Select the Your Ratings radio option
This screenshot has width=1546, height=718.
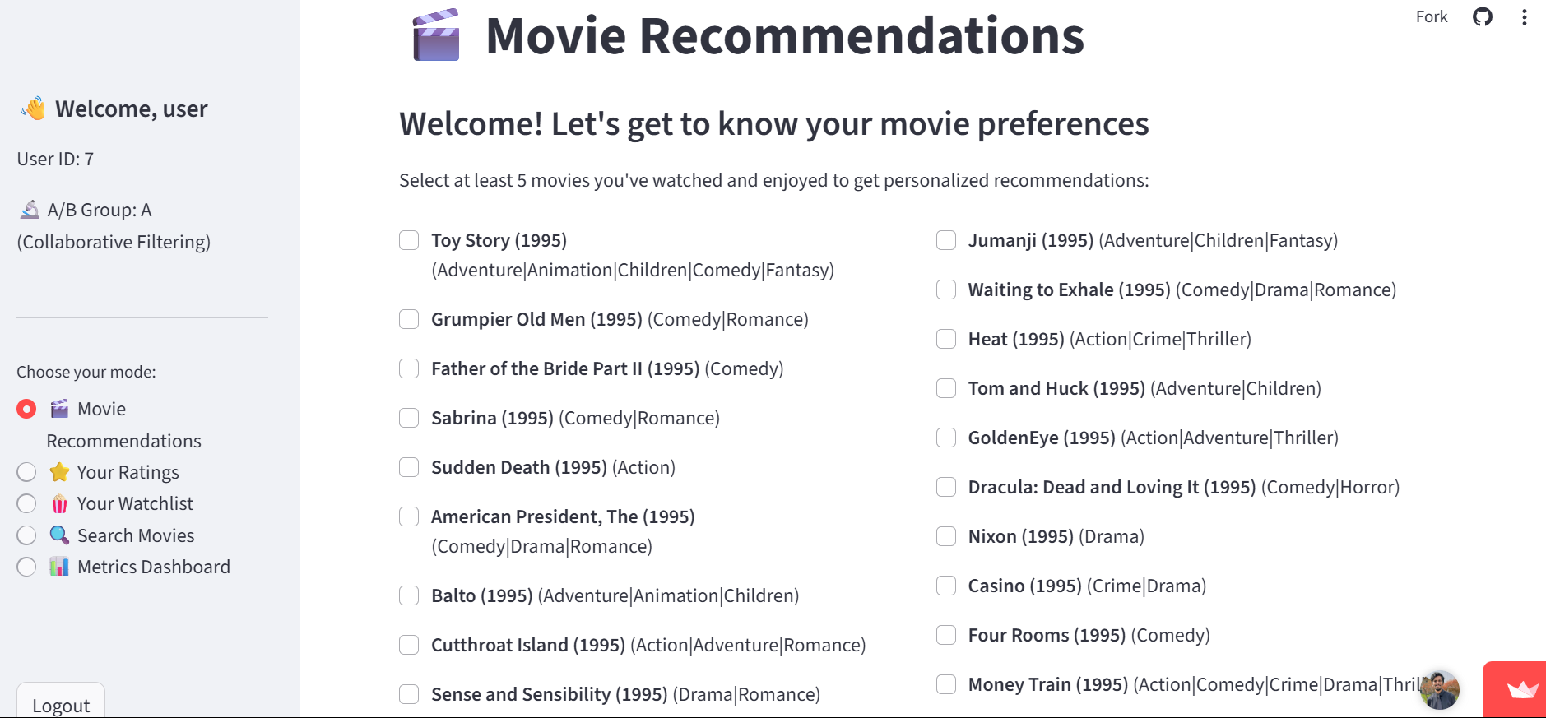(26, 472)
